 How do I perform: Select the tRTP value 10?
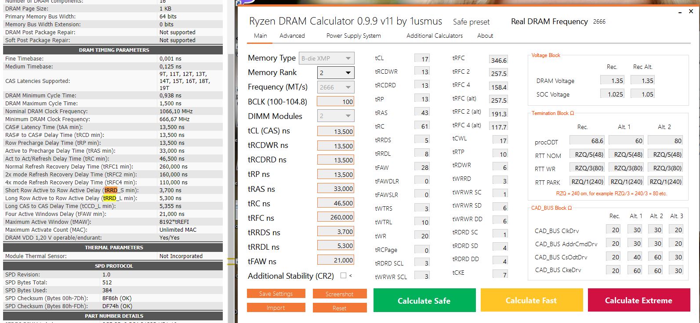click(500, 154)
